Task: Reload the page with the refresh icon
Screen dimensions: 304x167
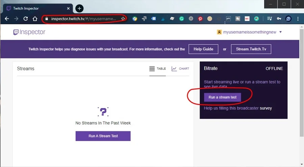Action: (25, 19)
